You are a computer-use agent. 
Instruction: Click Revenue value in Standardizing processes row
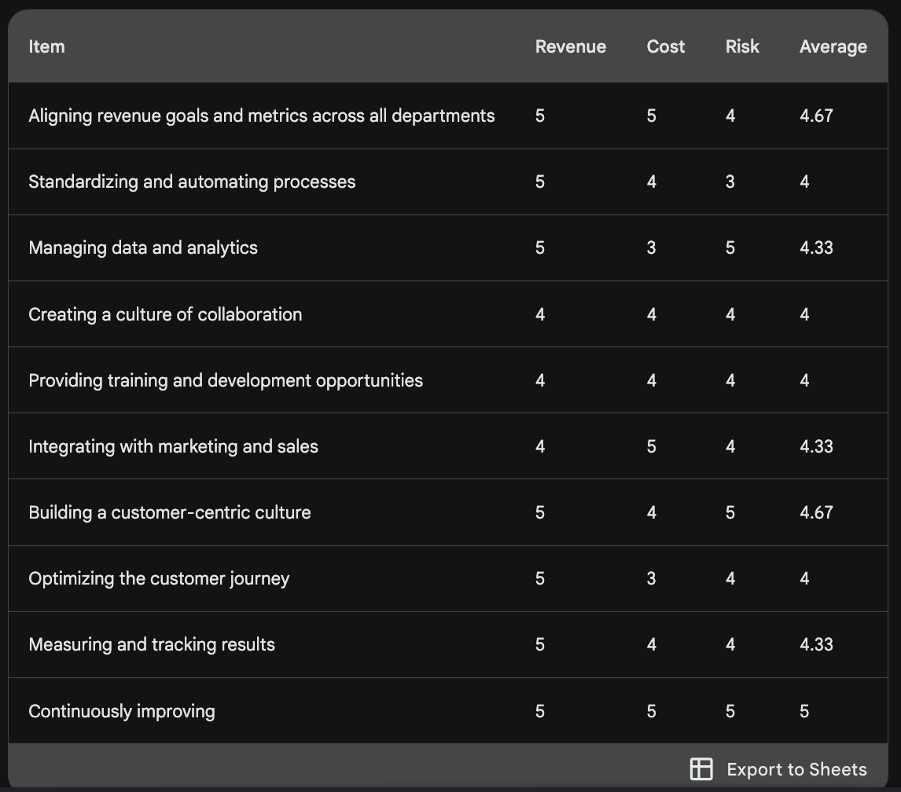(x=540, y=181)
